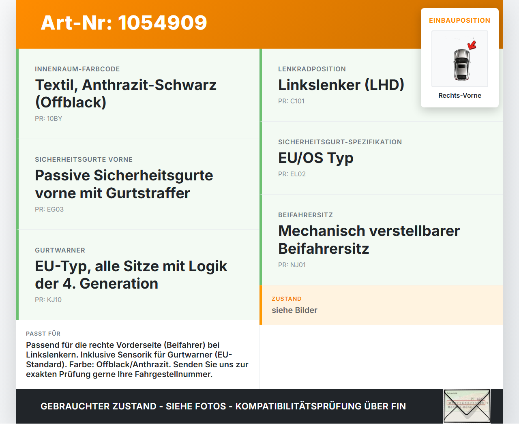The image size is (519, 424).
Task: Click the GURTWARNER label
Action: (60, 250)
